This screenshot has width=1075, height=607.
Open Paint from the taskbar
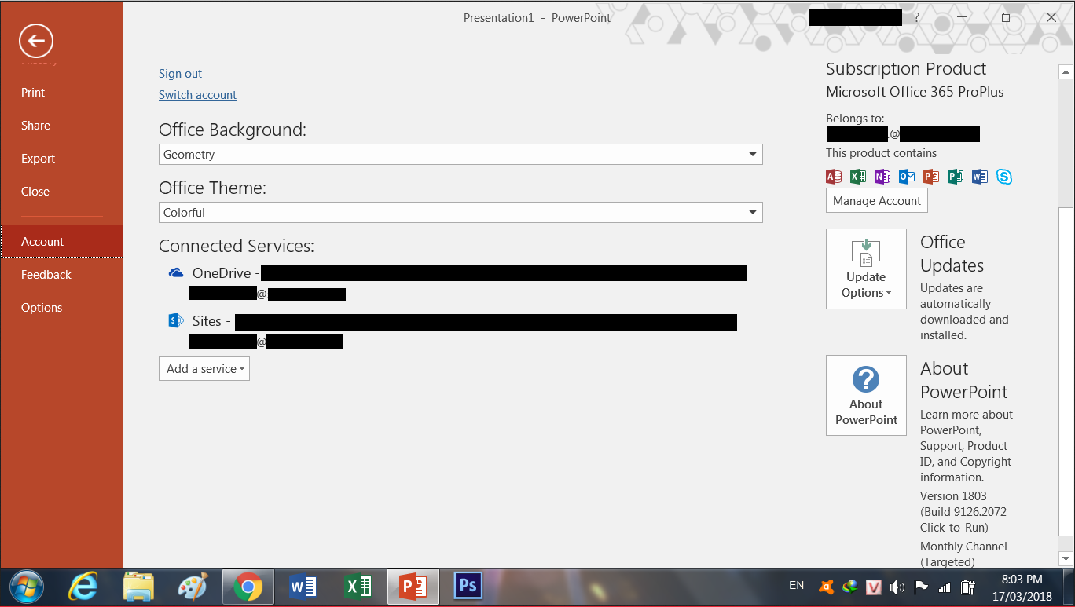[193, 587]
